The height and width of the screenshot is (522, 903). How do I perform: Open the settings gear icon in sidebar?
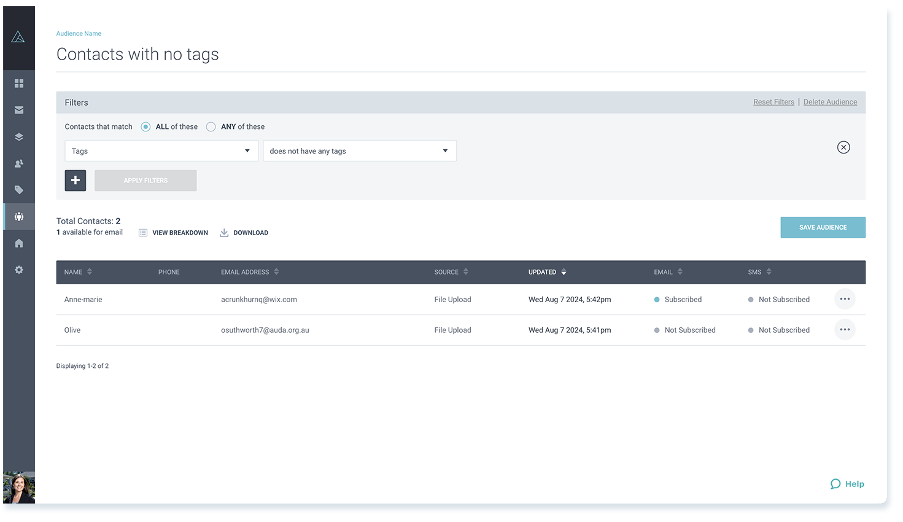(x=19, y=270)
